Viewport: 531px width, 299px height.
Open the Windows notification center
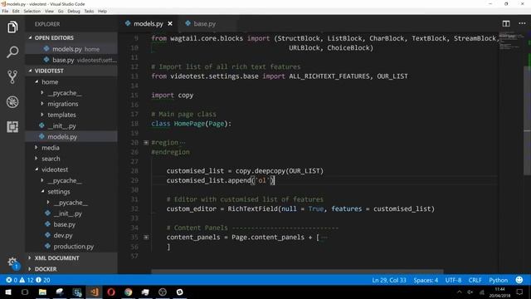(519, 292)
